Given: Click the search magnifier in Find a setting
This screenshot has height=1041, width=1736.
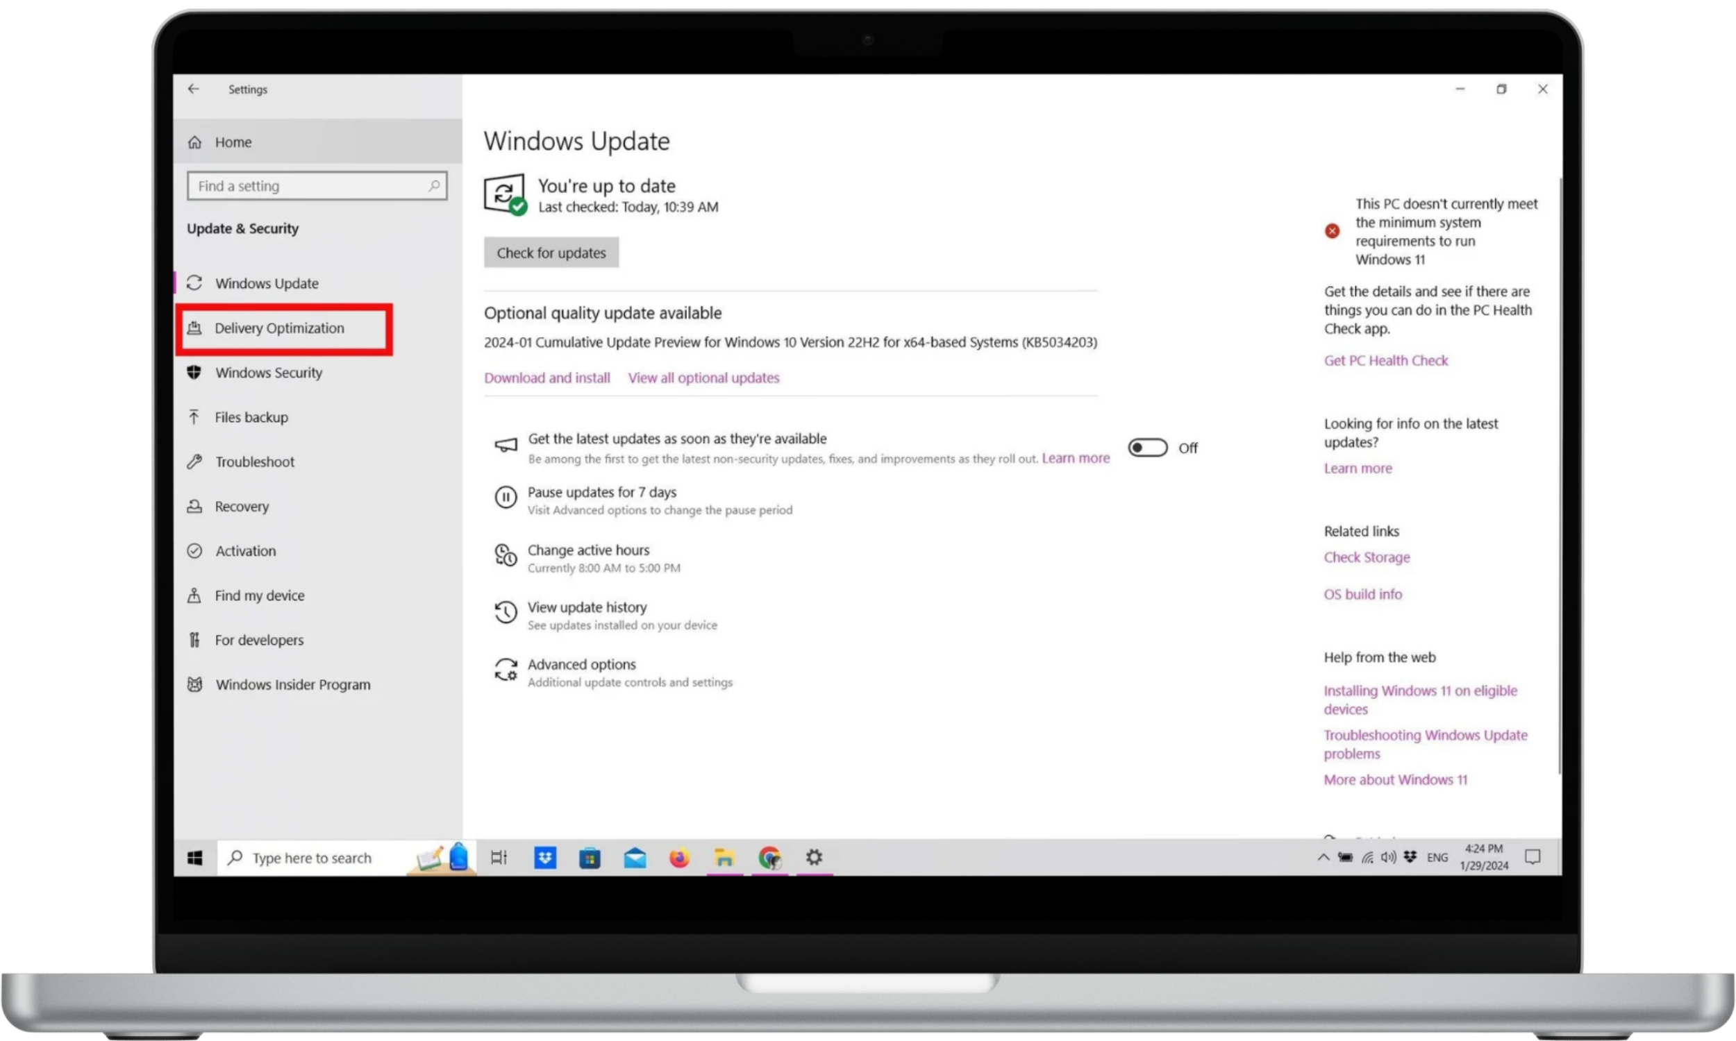Looking at the screenshot, I should tap(433, 186).
